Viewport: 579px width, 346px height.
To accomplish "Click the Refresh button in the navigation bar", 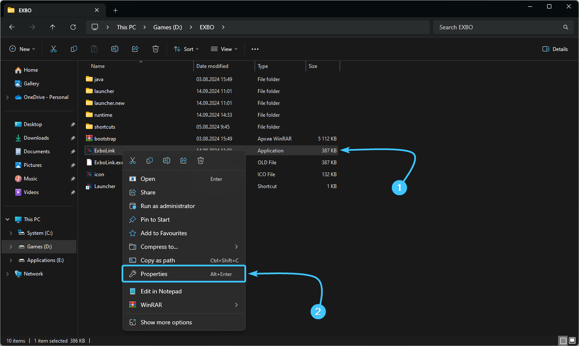I will pos(73,27).
